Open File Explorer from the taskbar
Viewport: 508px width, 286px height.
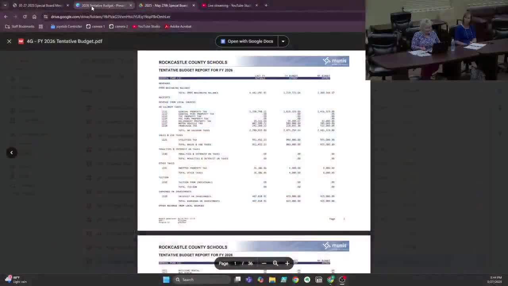(x=272, y=280)
